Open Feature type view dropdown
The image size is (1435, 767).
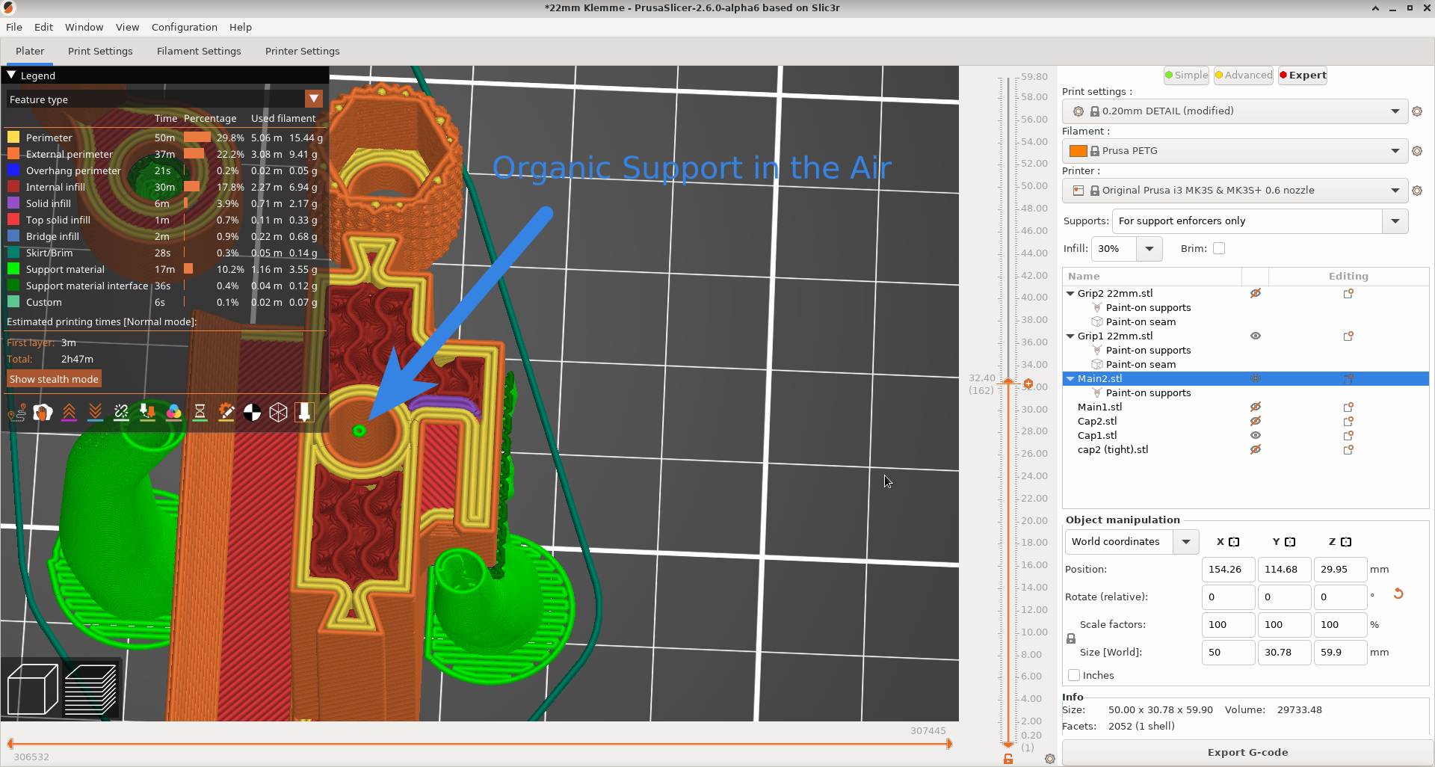[314, 99]
